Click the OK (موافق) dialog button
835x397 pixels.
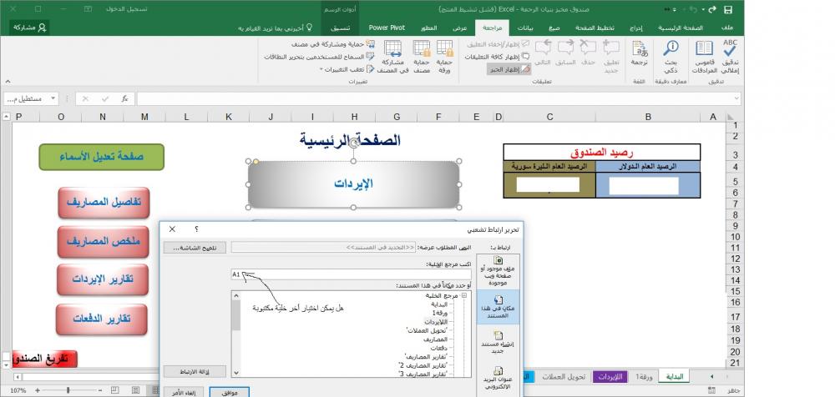pos(229,391)
